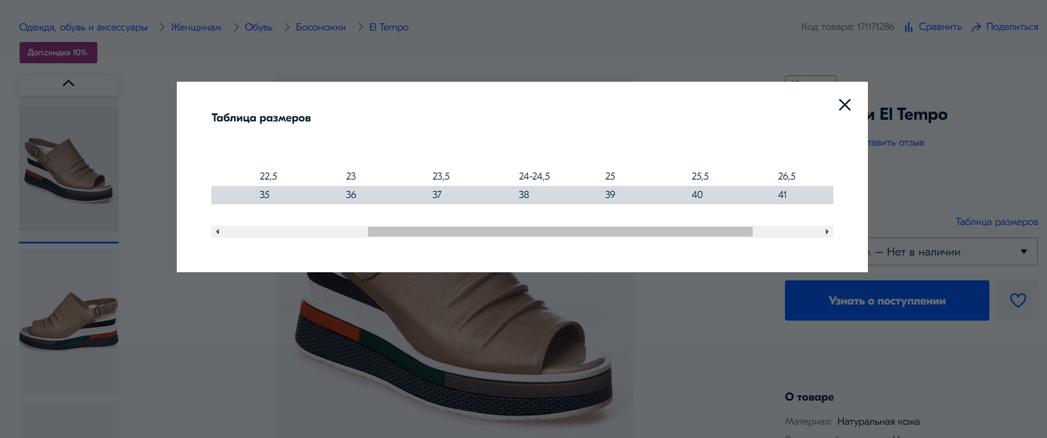Select the second sandal thumbnail image

69,319
